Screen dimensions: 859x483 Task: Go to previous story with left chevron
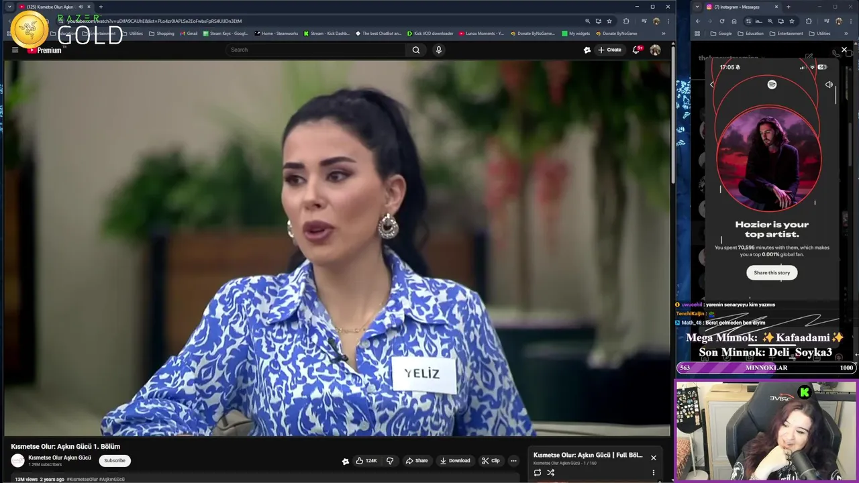tap(712, 85)
